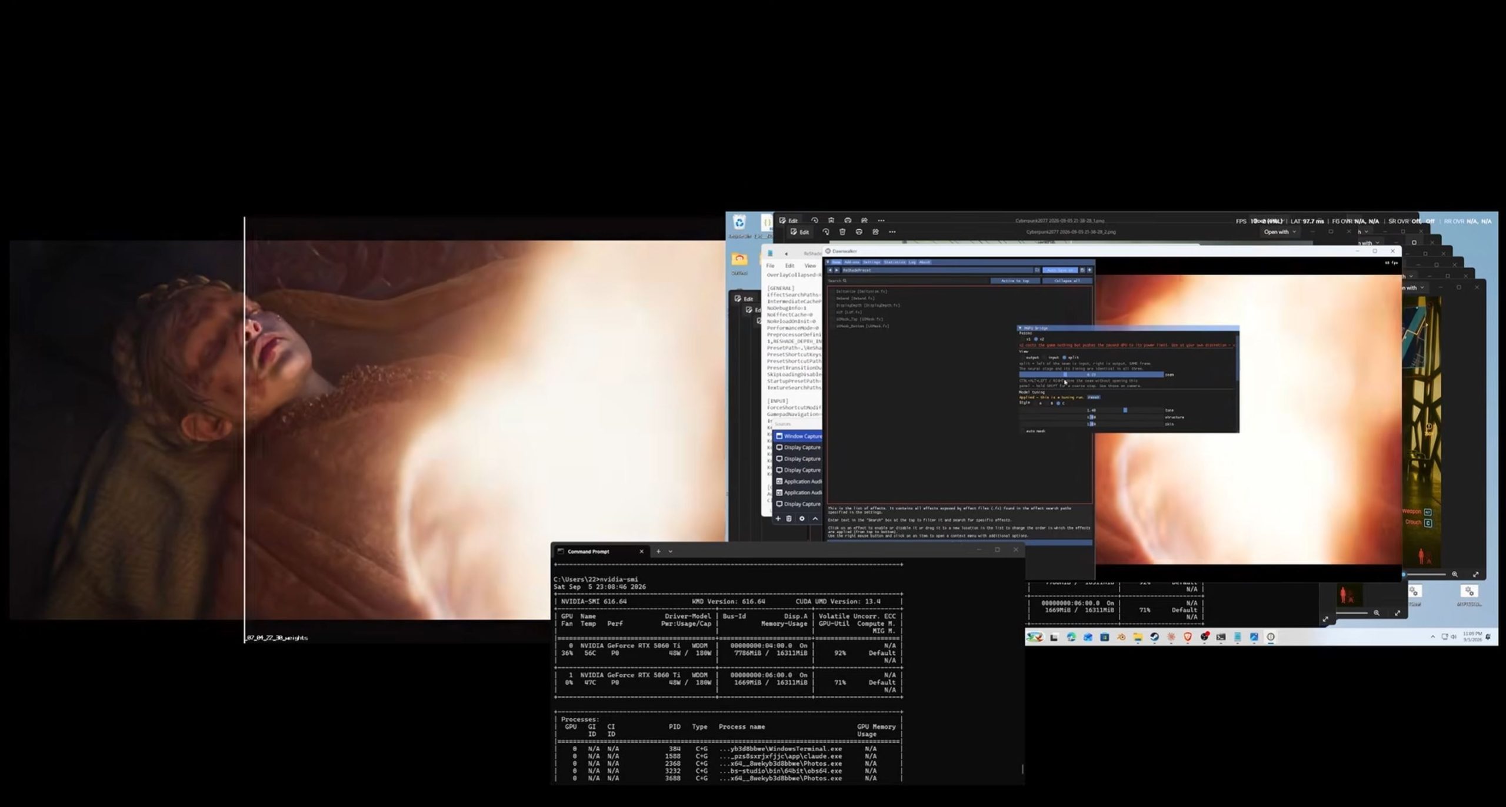Screen dimensions: 1506x807
Task: Enable the LUT effect checkbox
Action: (x=832, y=312)
